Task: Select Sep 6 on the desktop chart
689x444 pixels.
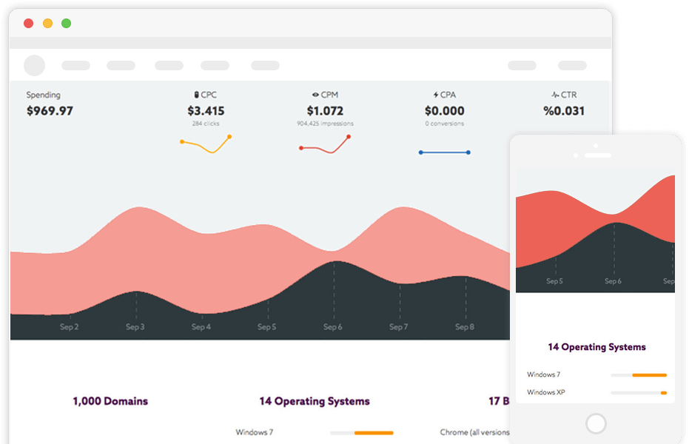Action: point(333,326)
